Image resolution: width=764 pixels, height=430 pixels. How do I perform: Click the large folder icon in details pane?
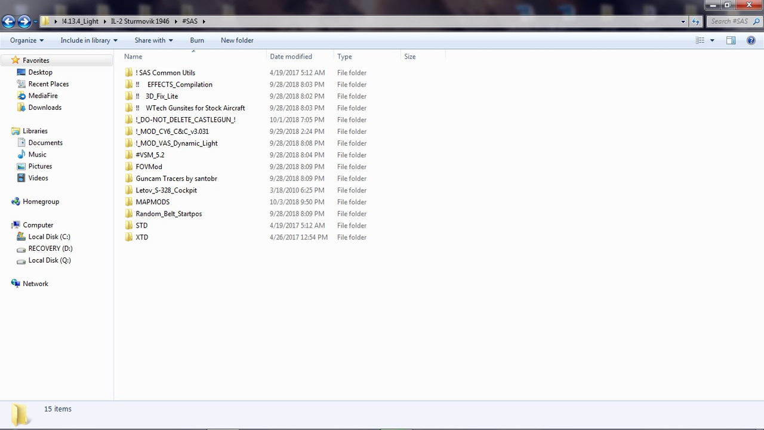(x=20, y=413)
